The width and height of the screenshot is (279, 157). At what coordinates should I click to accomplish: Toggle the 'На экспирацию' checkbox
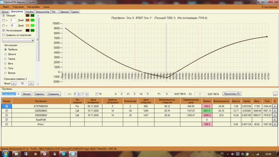pyautogui.click(x=3, y=30)
